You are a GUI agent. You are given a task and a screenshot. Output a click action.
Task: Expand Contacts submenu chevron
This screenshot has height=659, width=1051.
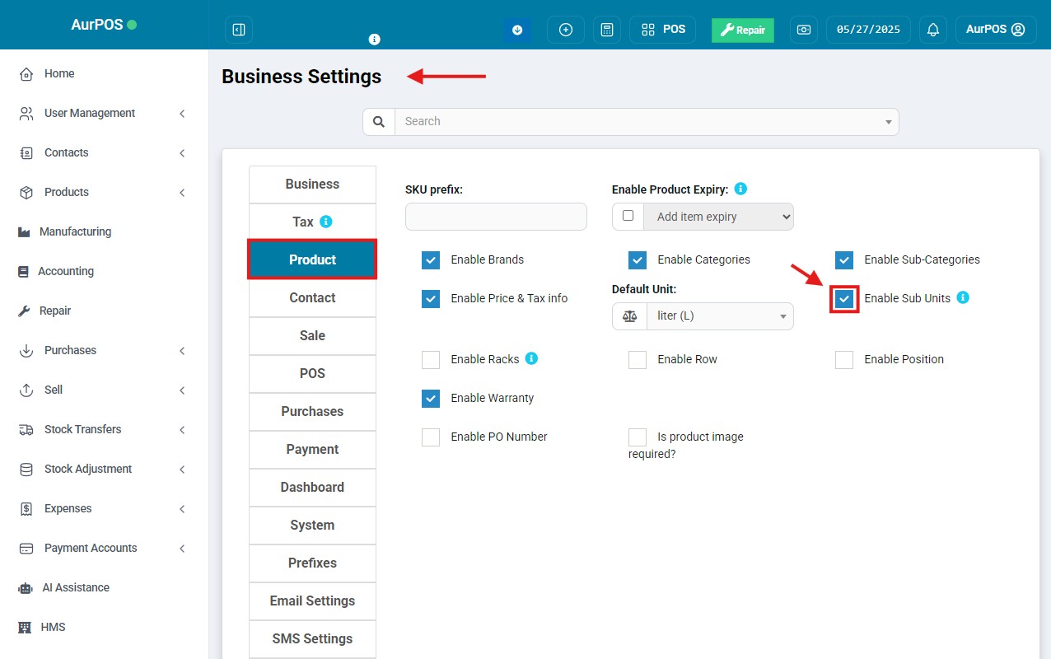tap(182, 153)
